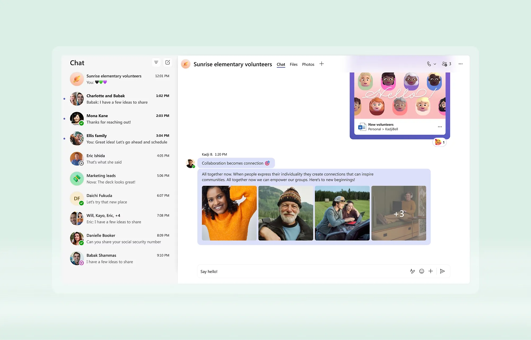
Task: Click the emoji reaction count badge
Action: pos(440,142)
